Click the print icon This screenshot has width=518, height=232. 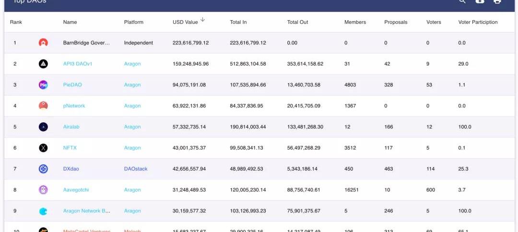[497, 2]
